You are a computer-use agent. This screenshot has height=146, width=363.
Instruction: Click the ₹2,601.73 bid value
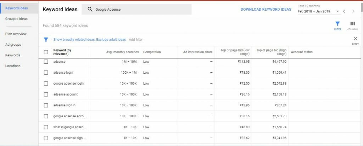coord(279,116)
